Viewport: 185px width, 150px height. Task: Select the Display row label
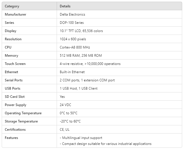click(x=10, y=31)
